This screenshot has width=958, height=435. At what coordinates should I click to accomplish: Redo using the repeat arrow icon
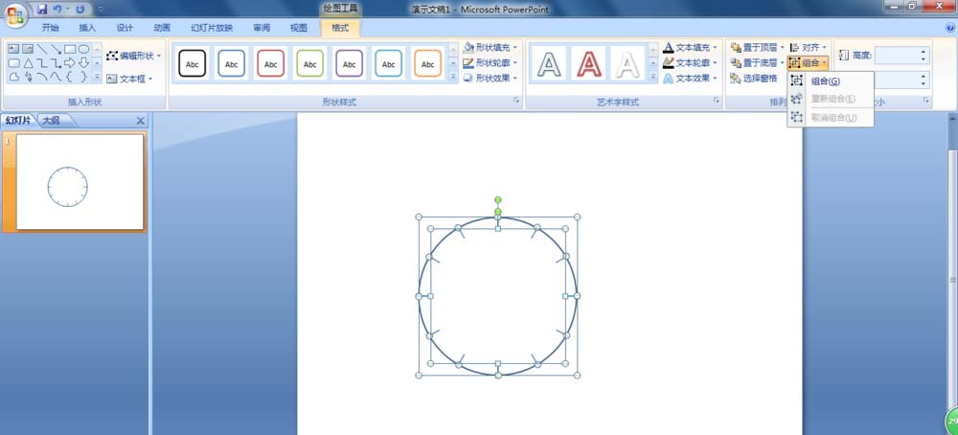[x=80, y=10]
